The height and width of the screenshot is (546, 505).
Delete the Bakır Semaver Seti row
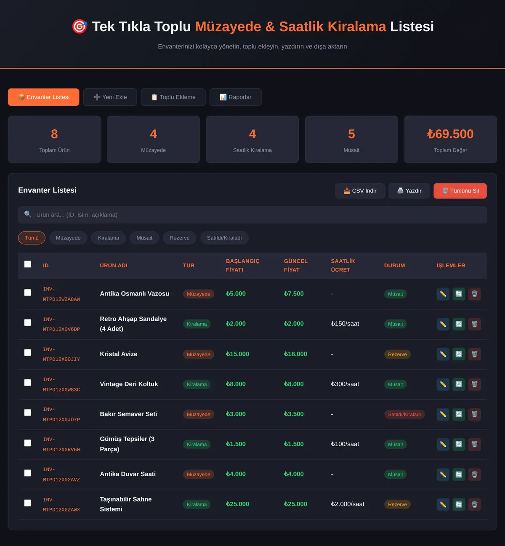(474, 414)
